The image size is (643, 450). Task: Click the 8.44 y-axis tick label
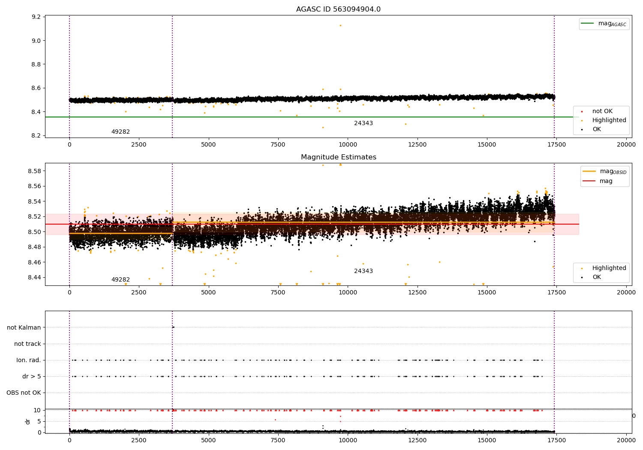35,277
